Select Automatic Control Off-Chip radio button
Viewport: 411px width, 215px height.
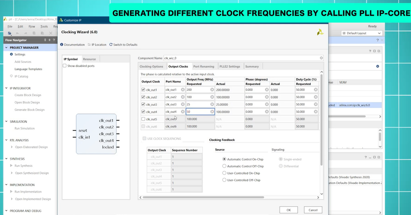point(224,166)
